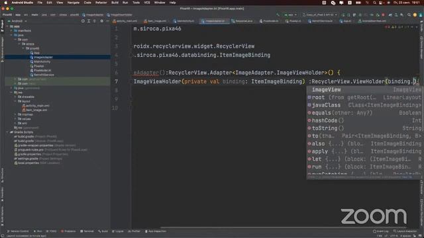This screenshot has height=238, width=424.
Task: Click the select opened file target icon
Action: pos(83,21)
